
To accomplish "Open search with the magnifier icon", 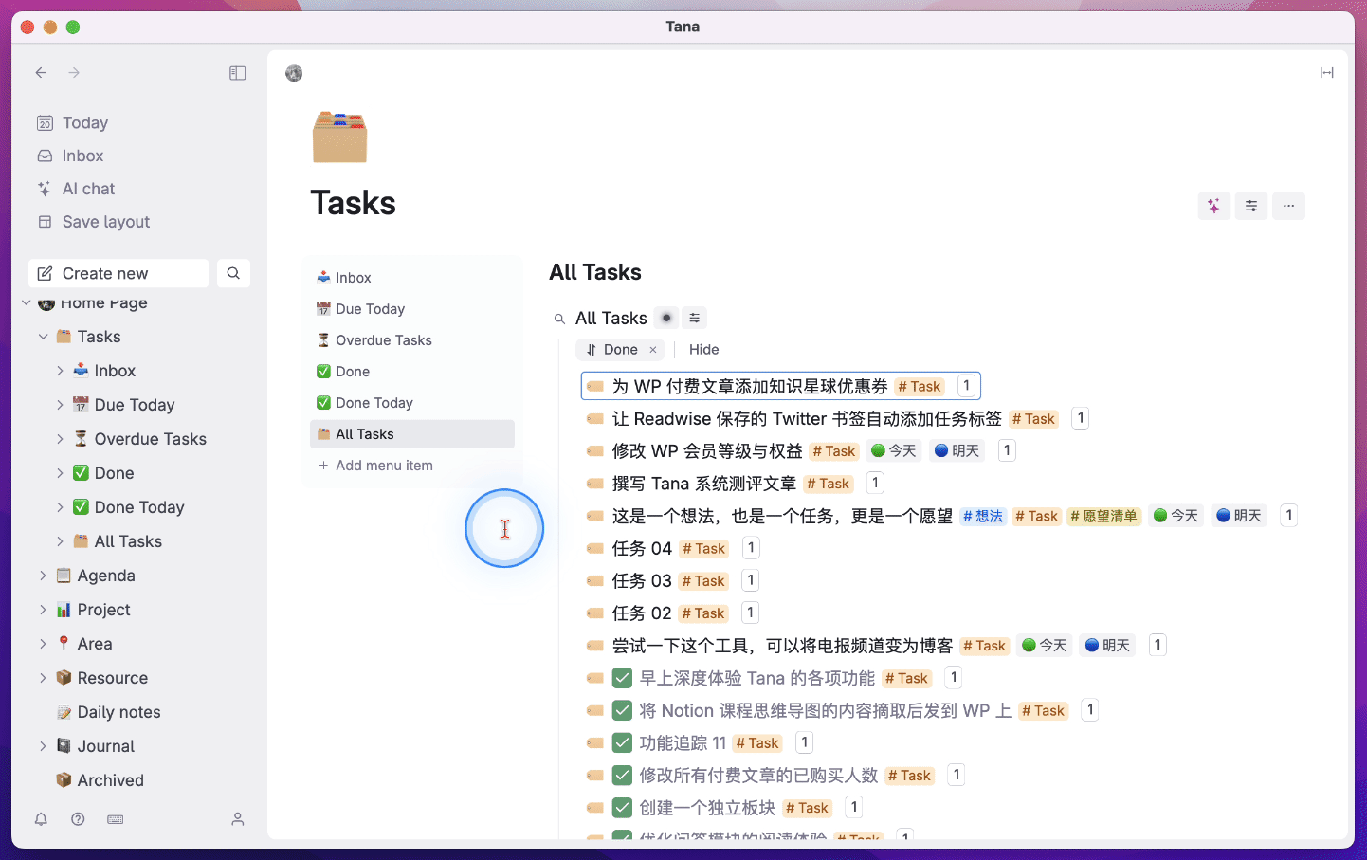I will pos(233,273).
